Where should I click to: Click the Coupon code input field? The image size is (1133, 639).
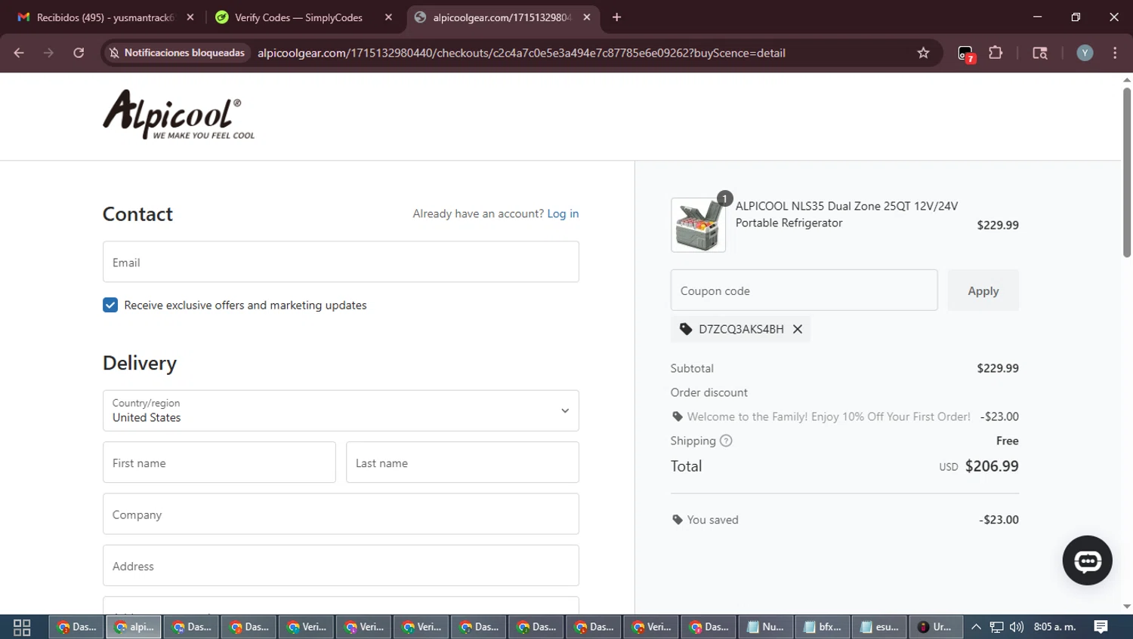(804, 290)
